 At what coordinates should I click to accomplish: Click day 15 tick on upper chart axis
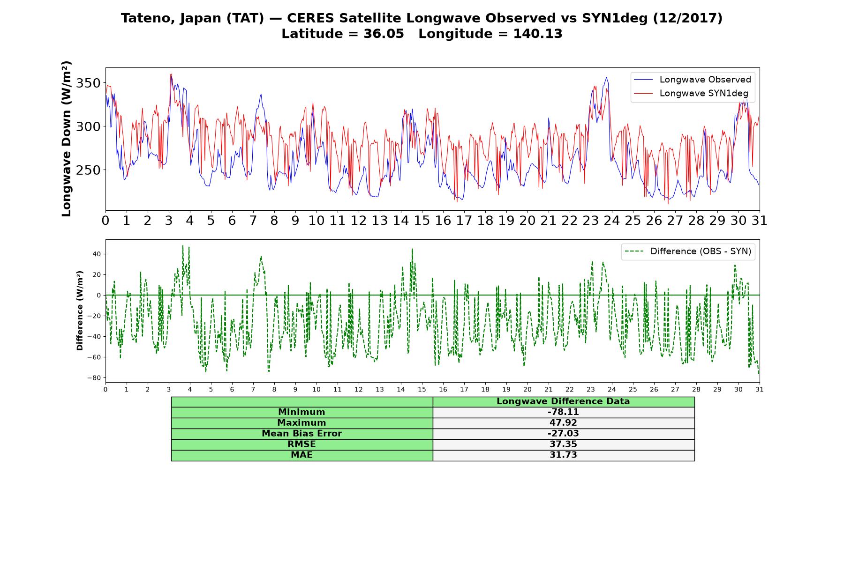pyautogui.click(x=422, y=220)
